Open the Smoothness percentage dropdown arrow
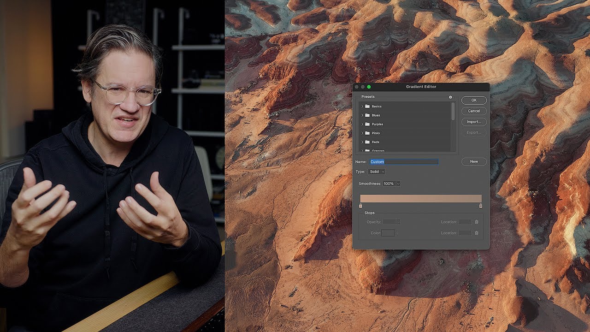Image resolution: width=590 pixels, height=332 pixels. [398, 184]
